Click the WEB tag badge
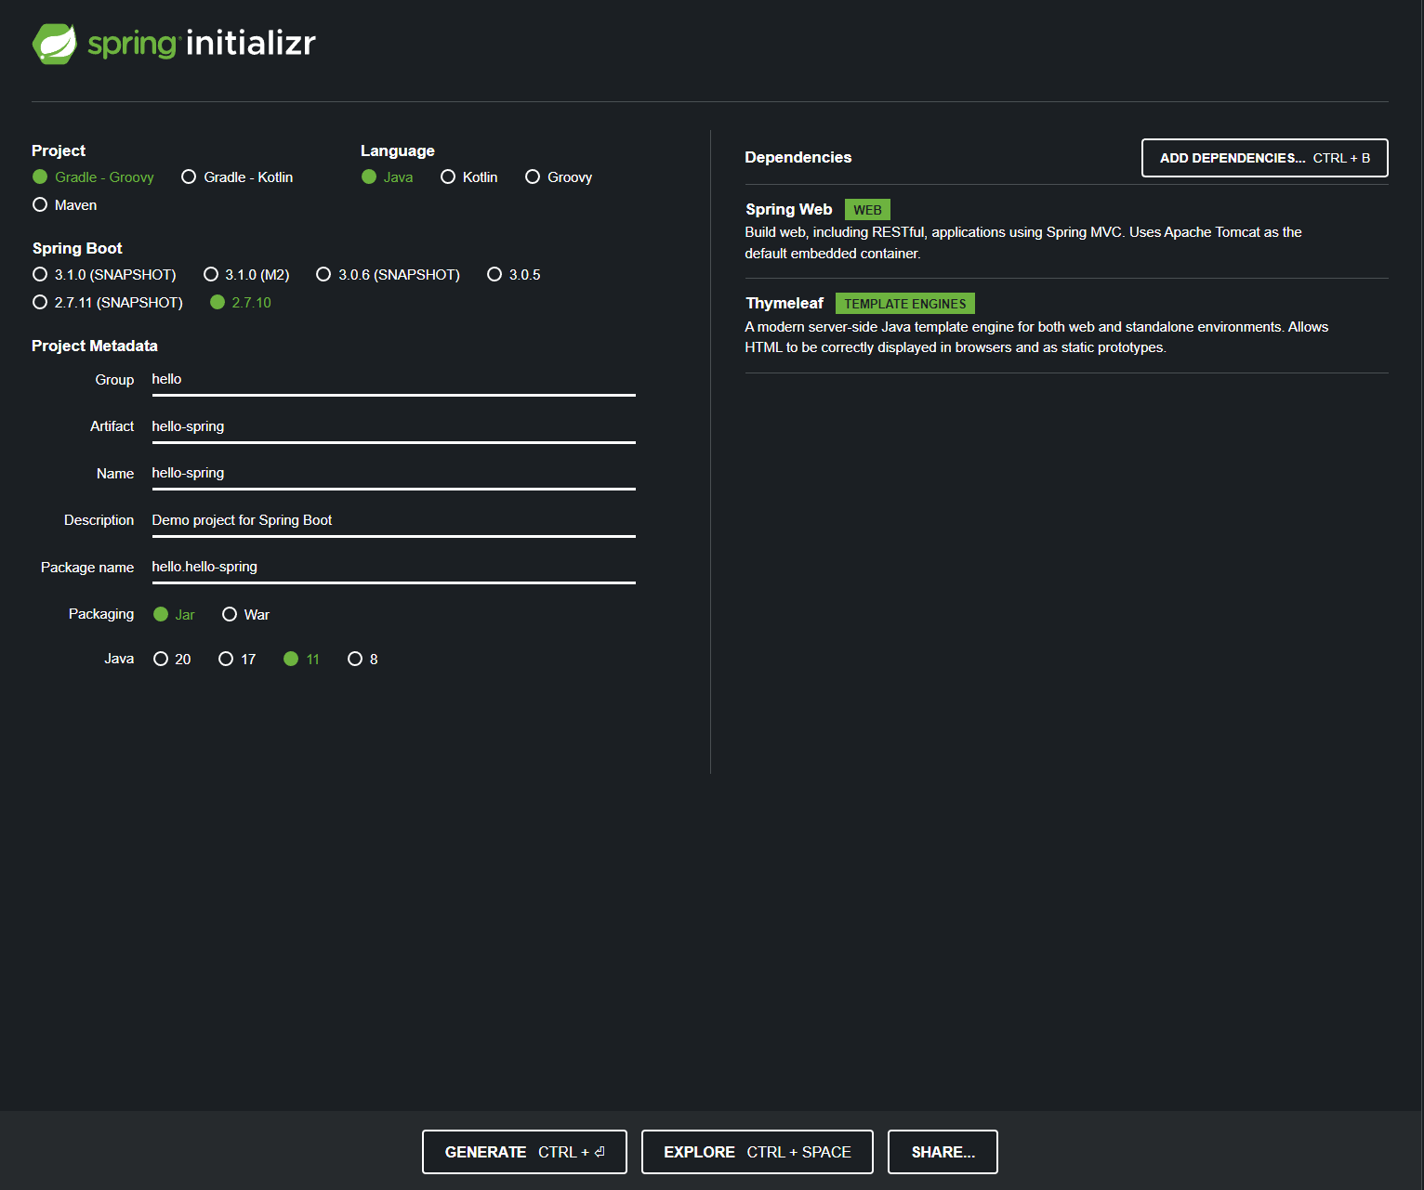The height and width of the screenshot is (1190, 1424). pyautogui.click(x=867, y=210)
